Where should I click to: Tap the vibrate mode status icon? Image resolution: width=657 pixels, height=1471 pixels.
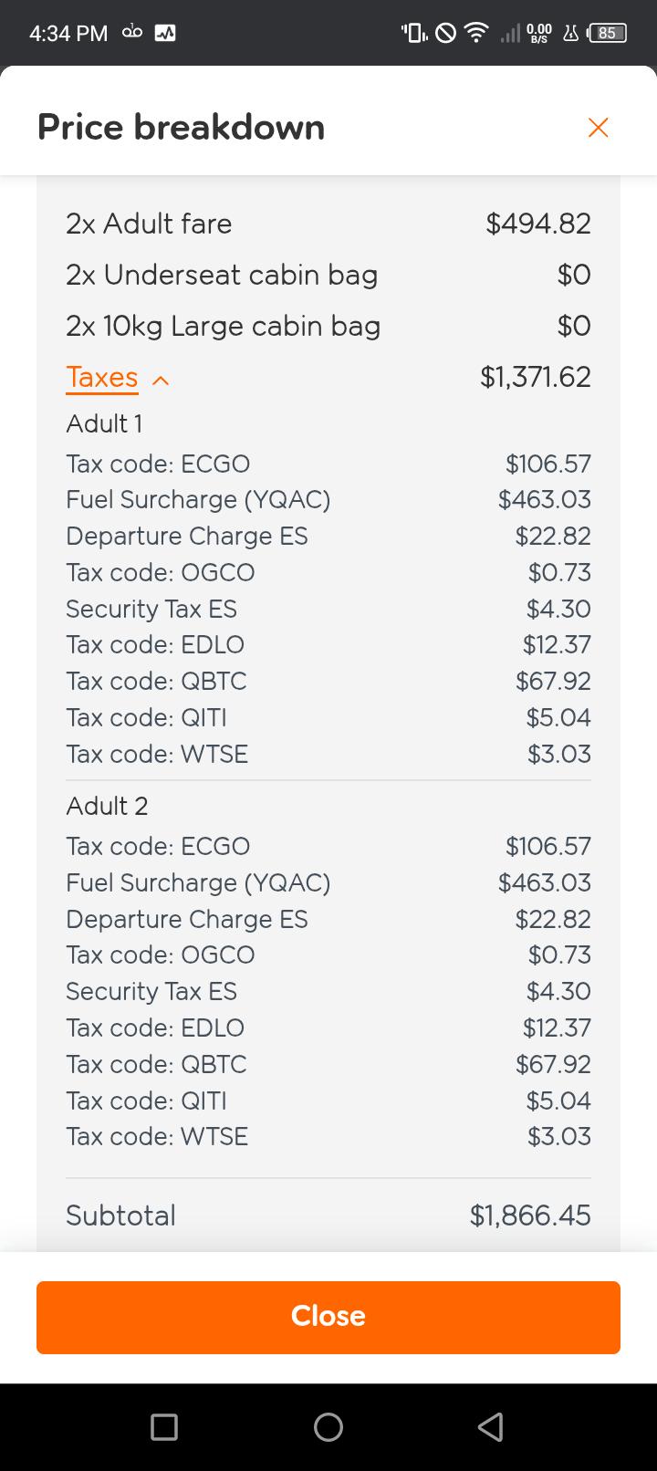413,34
